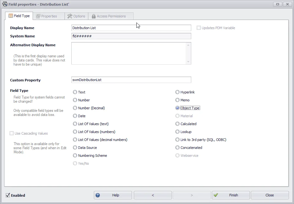Close the window with the X button
Viewport: 294px width, 204px height.
(287, 4)
